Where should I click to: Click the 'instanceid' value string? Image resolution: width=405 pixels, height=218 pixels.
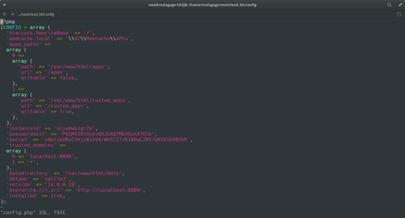(76, 128)
